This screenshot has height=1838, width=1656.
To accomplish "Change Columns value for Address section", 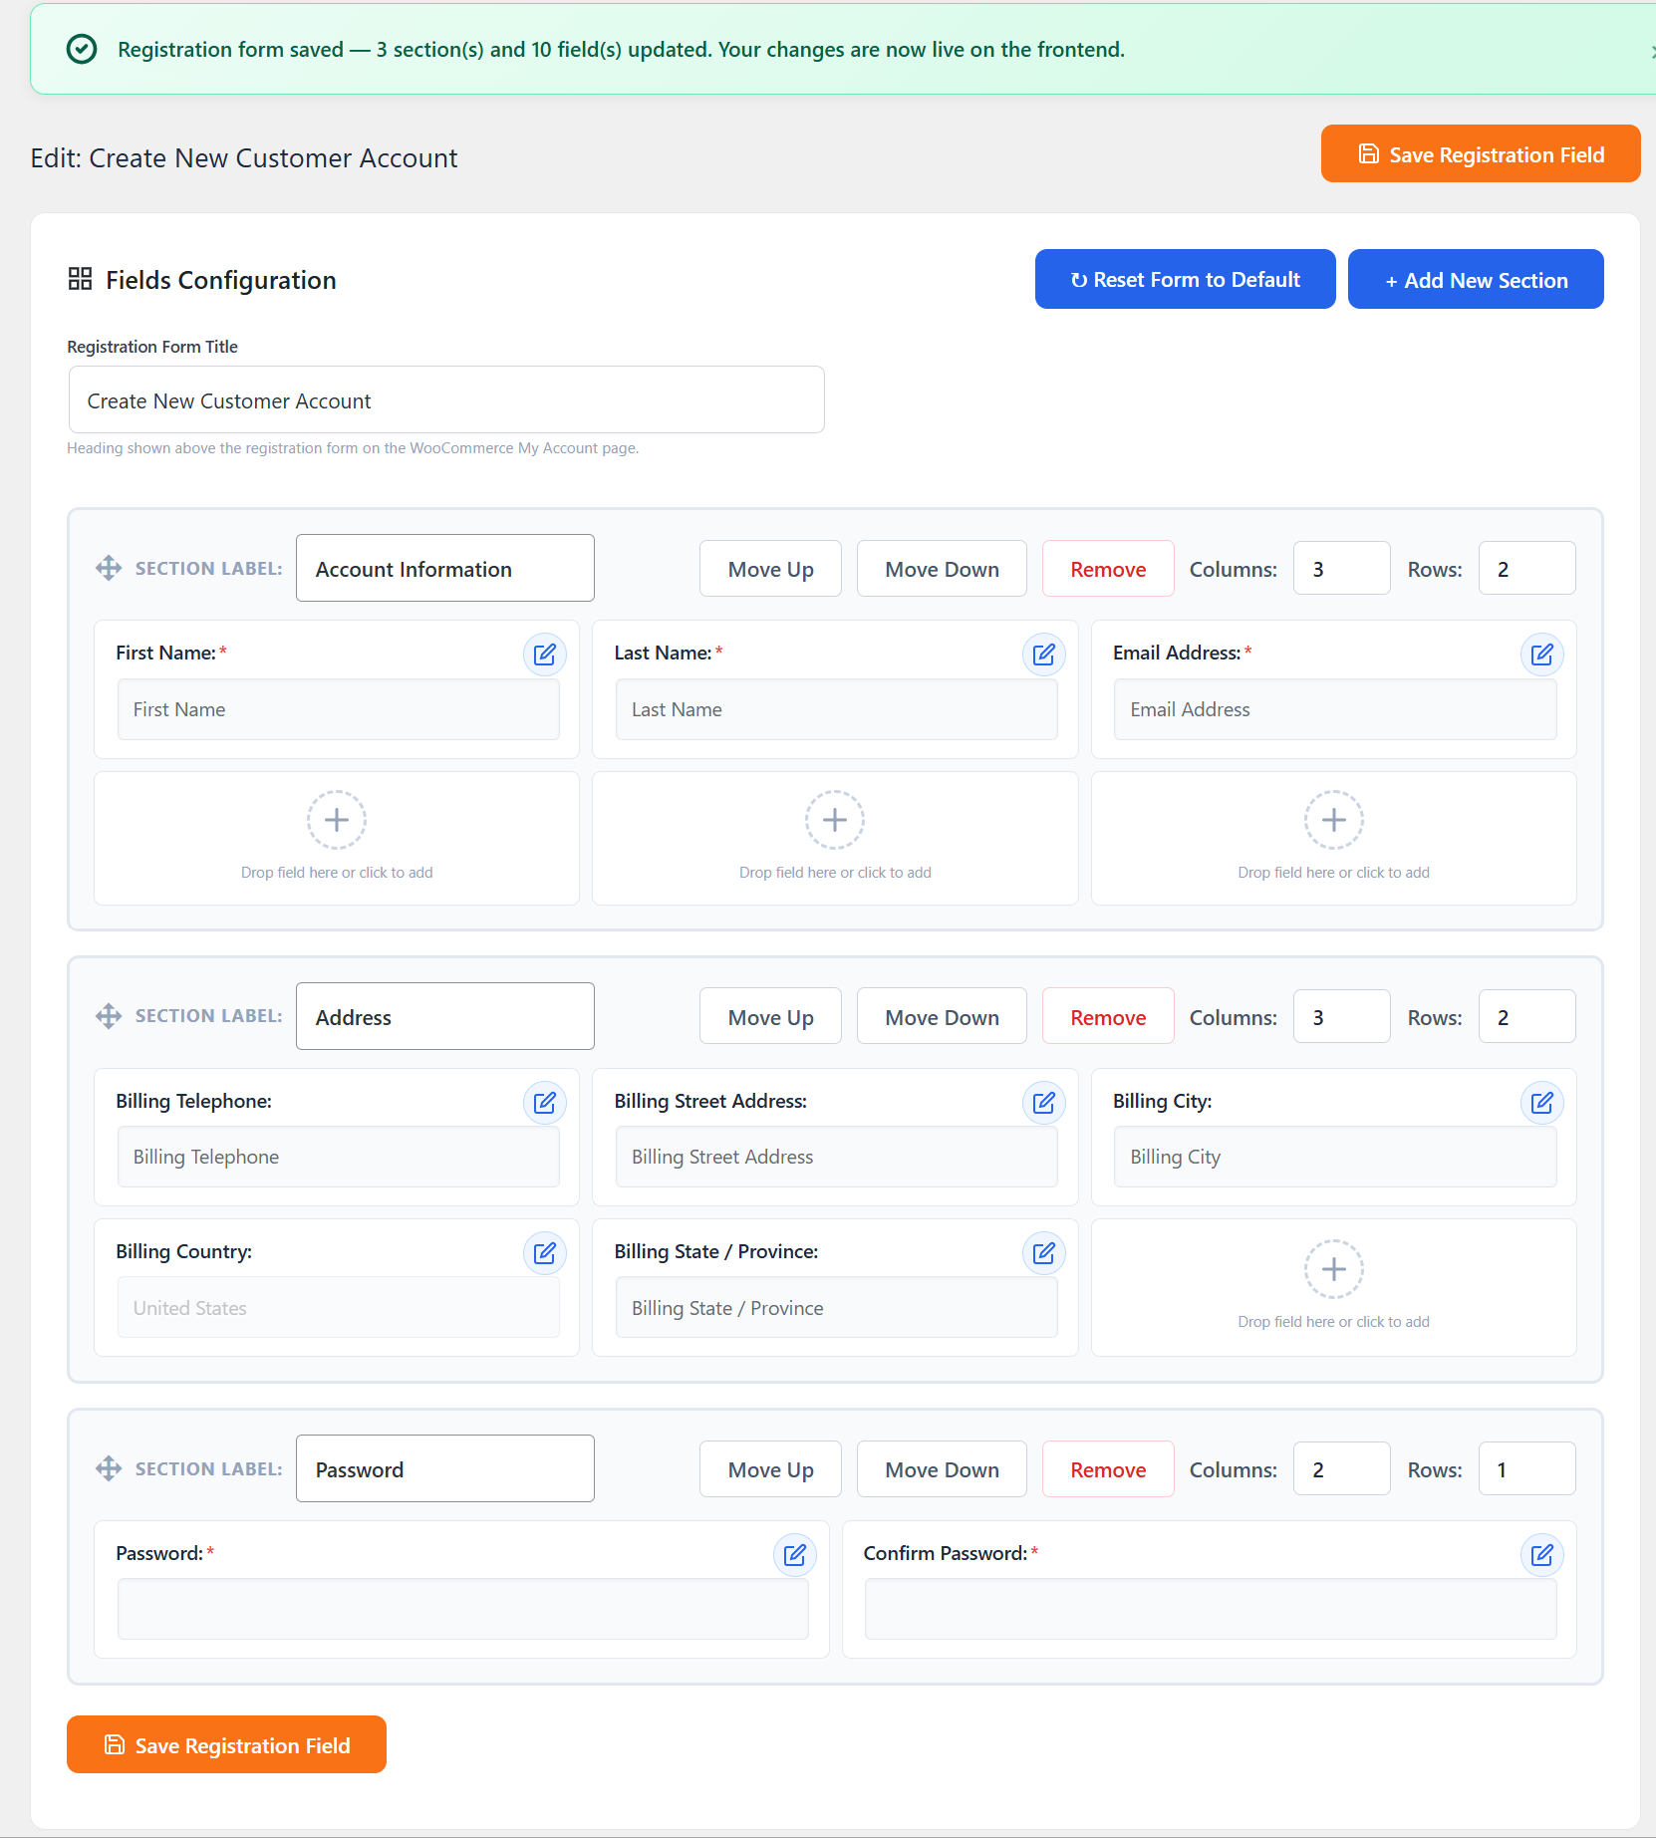I will click(x=1341, y=1016).
